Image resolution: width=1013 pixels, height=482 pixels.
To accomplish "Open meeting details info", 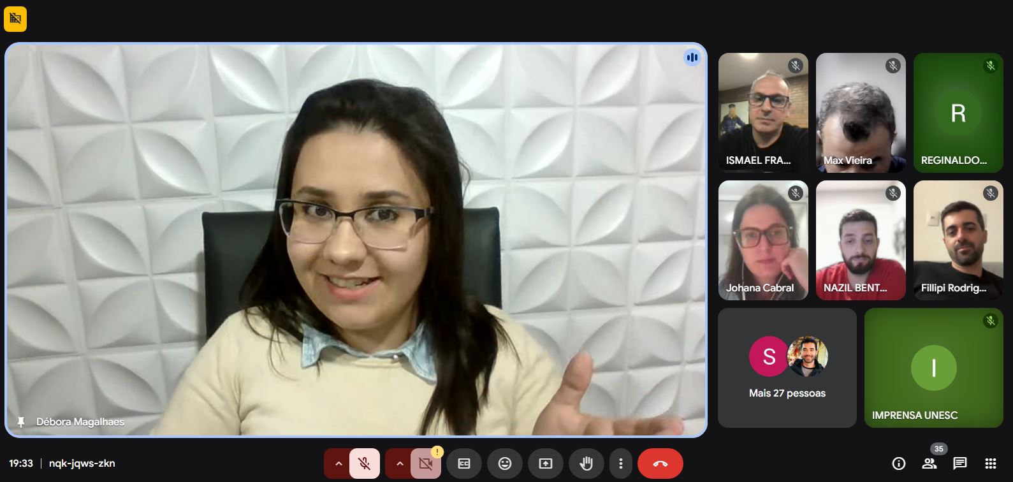I will 899,464.
